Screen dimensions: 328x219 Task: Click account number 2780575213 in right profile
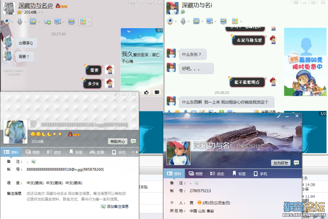tap(200, 191)
